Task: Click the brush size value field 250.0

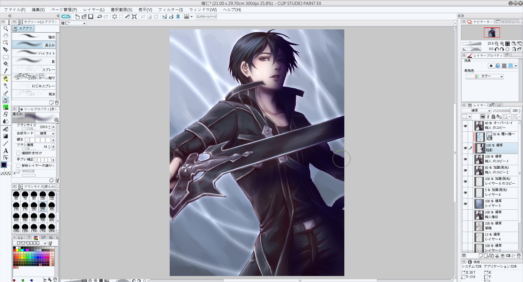Action: [x=43, y=127]
